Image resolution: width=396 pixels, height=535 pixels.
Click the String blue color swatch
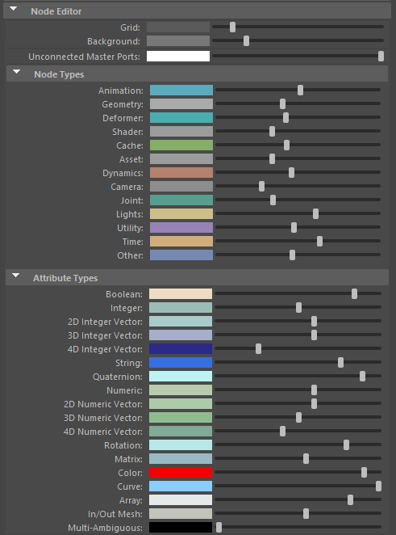pos(181,362)
